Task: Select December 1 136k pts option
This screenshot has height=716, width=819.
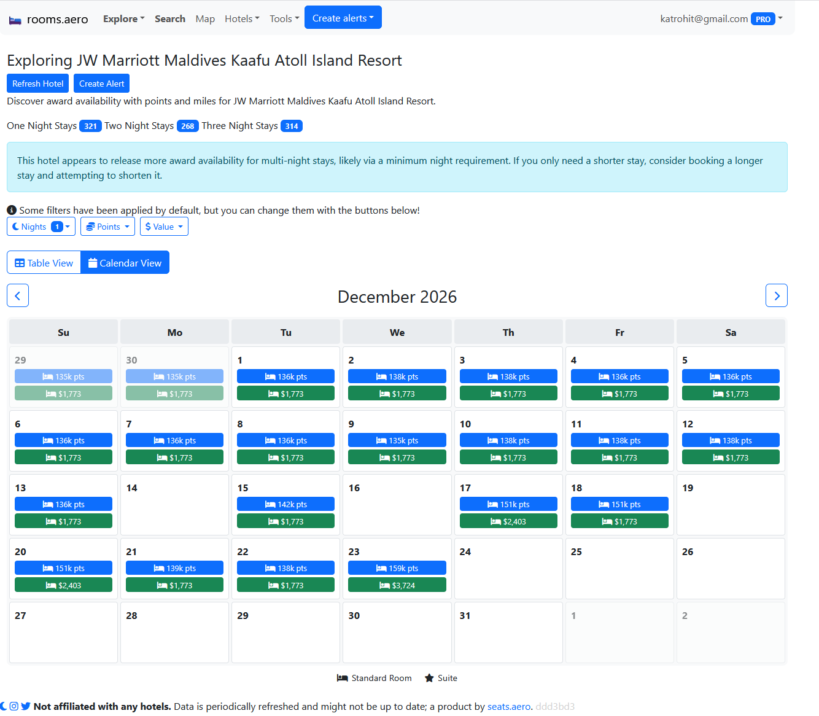Action: (x=286, y=376)
